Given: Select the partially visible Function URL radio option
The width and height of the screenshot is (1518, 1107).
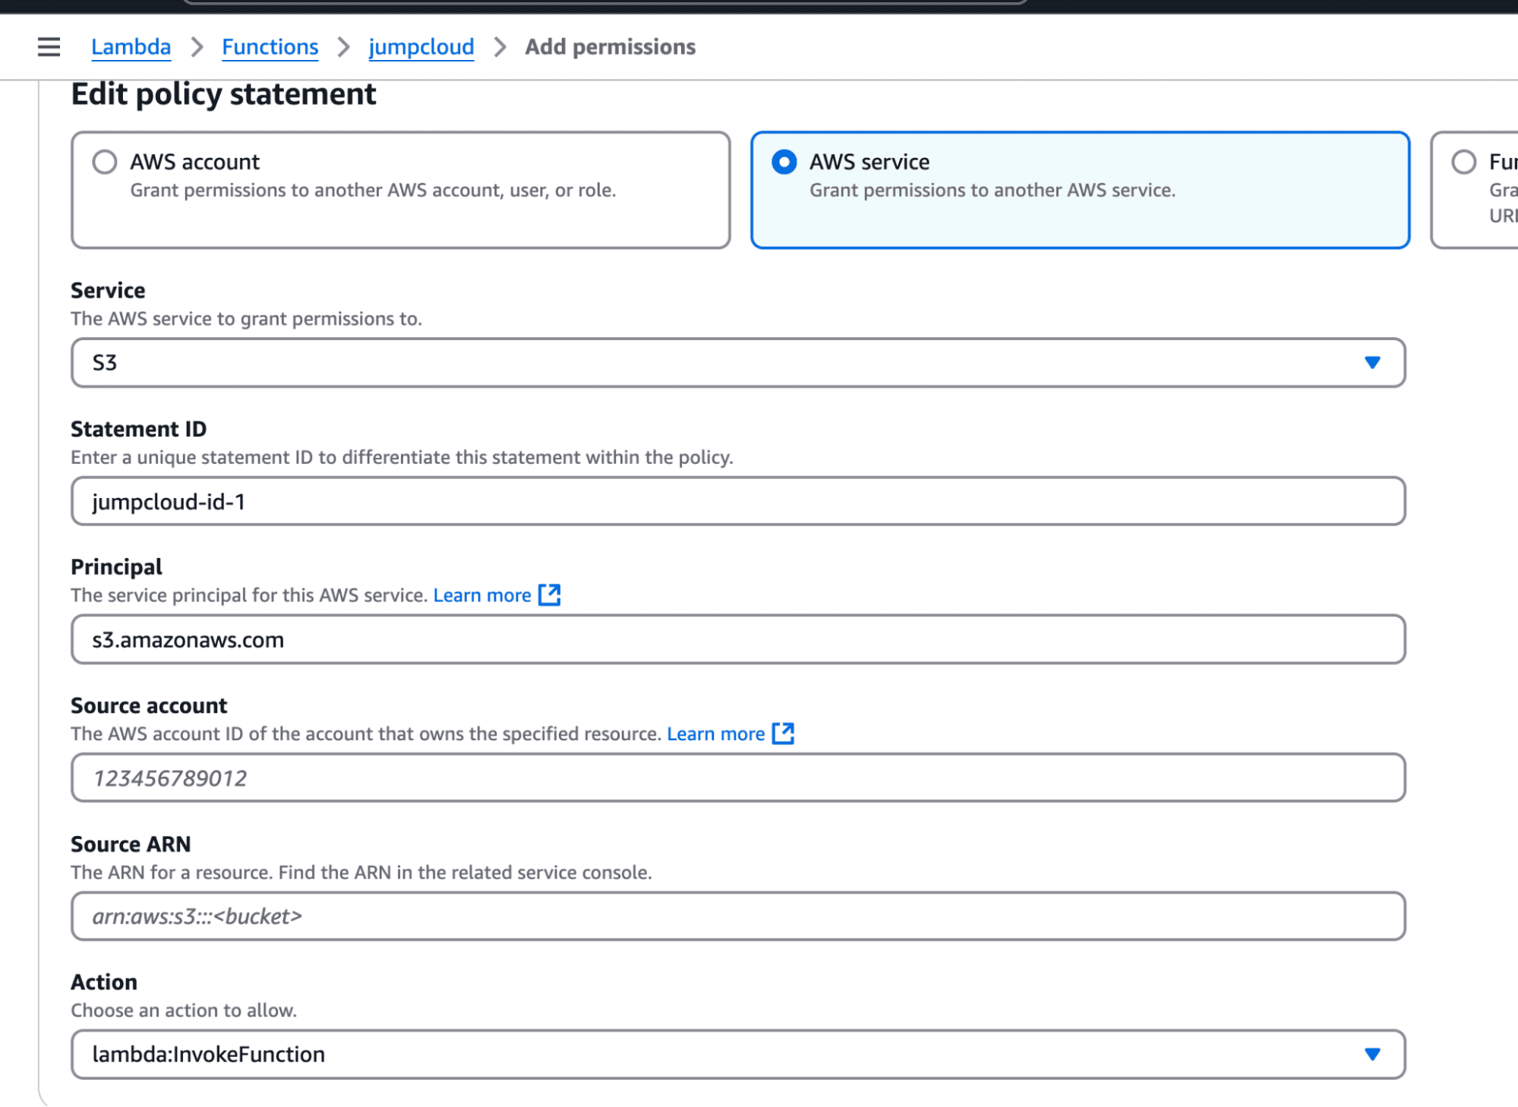Looking at the screenshot, I should point(1463,162).
